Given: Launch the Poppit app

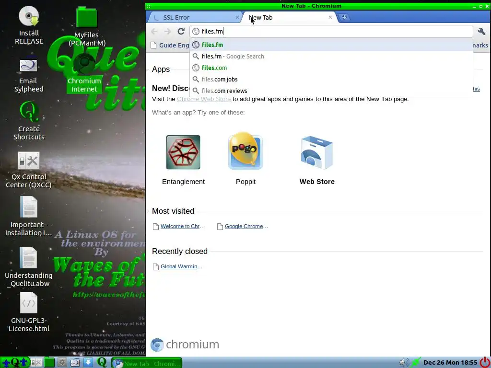Looking at the screenshot, I should click(x=245, y=160).
